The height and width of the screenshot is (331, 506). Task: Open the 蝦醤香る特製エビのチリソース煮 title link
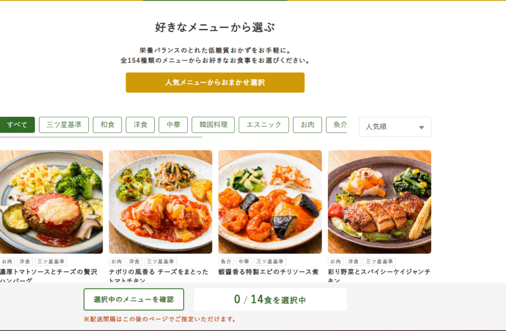tap(268, 272)
